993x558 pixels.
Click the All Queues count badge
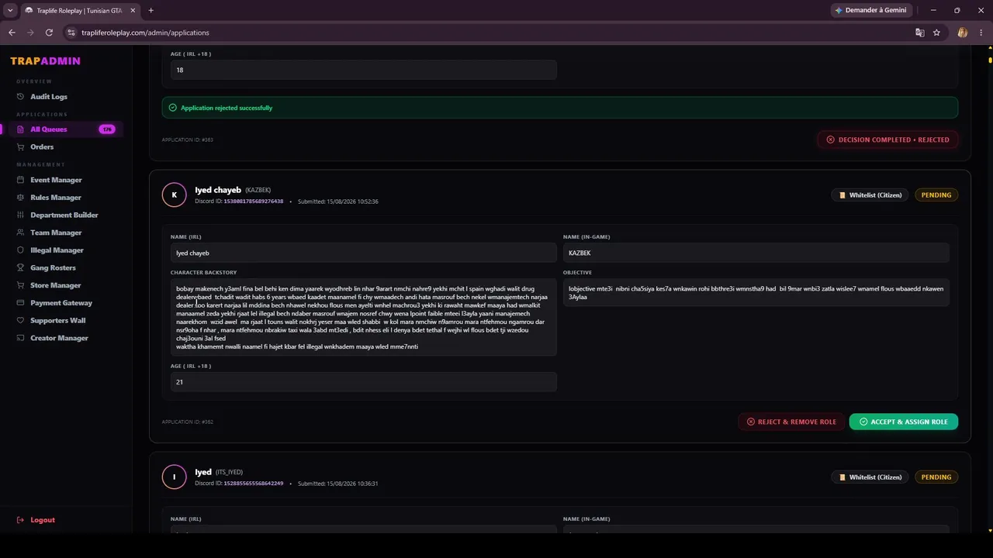coord(106,129)
